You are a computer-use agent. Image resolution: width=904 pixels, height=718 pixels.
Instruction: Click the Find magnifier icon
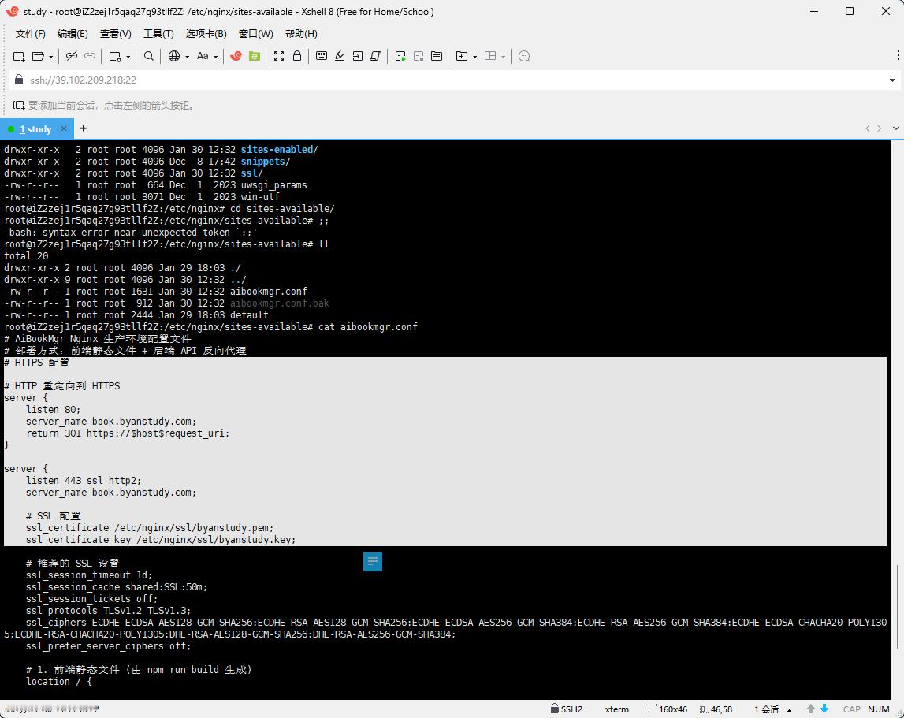(149, 56)
